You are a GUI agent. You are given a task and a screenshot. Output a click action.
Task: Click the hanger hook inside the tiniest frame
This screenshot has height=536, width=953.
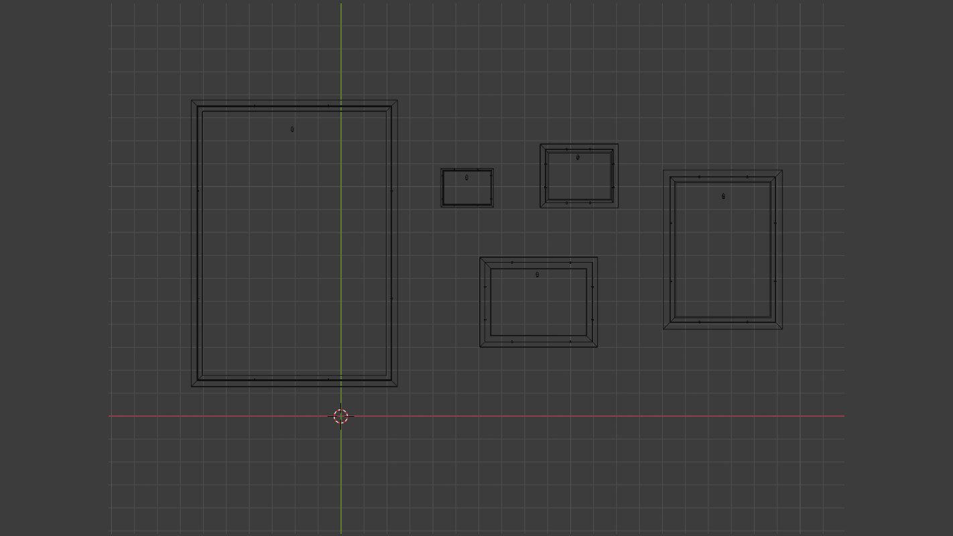tap(466, 178)
